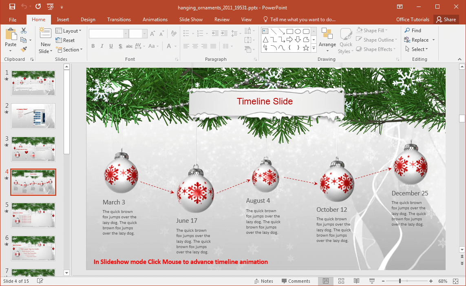Select the text box shape in gallery
The height and width of the screenshot is (286, 466).
[x=265, y=31]
